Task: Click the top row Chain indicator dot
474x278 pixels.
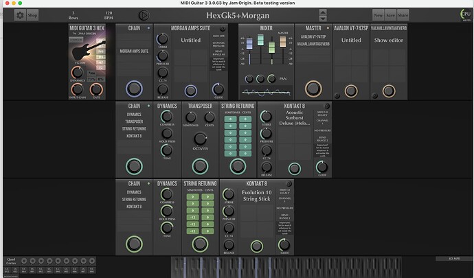Action: point(148,28)
